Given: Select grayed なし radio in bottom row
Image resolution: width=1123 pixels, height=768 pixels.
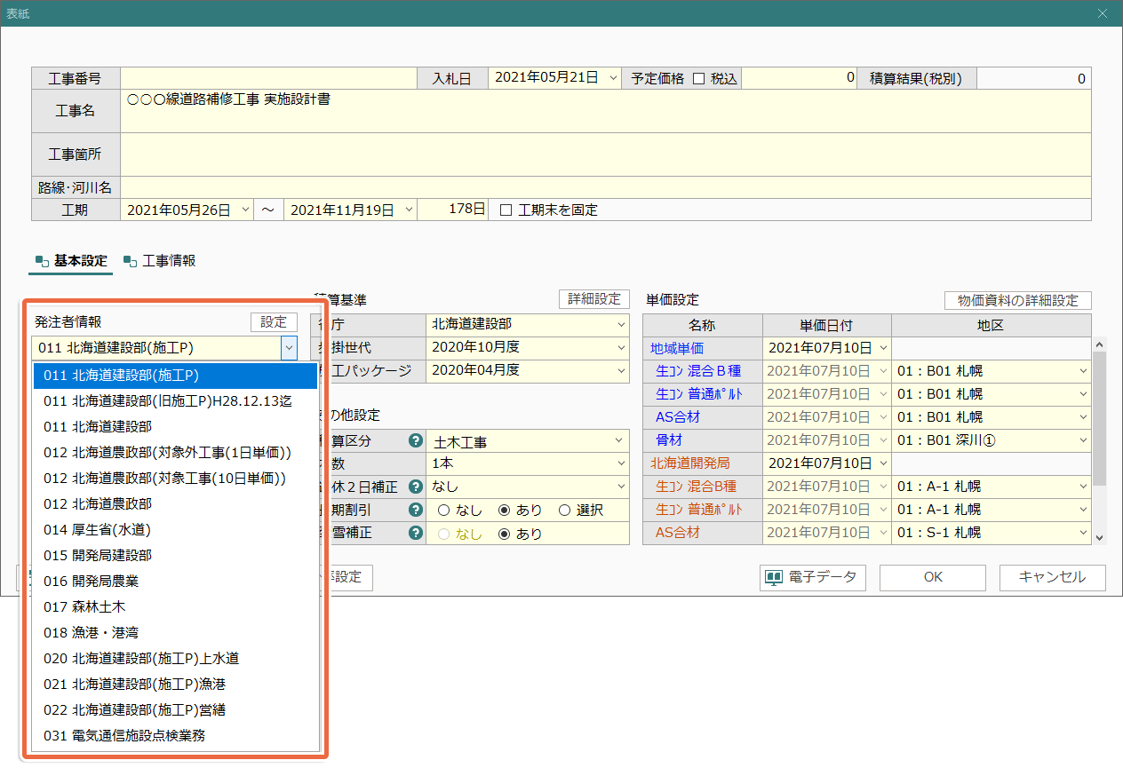Looking at the screenshot, I should (443, 534).
